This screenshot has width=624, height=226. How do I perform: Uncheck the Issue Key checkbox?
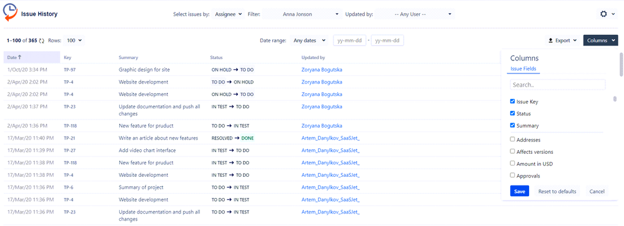tap(513, 101)
